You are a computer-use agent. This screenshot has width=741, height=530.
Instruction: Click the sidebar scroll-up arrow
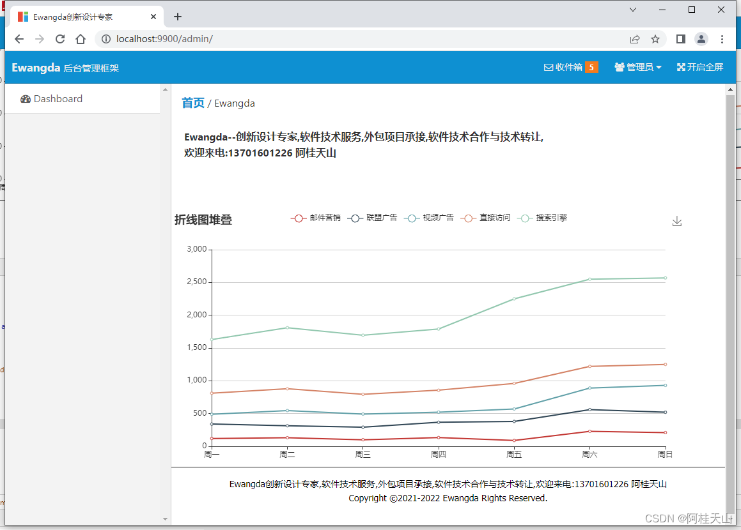click(x=165, y=89)
